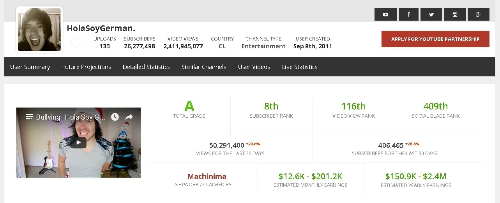The height and width of the screenshot is (203, 500).
Task: Click the -20.6% views change indicator
Action: point(253,144)
